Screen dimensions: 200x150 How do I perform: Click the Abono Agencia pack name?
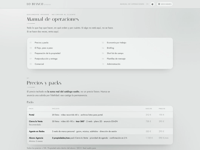[x=36, y=138]
